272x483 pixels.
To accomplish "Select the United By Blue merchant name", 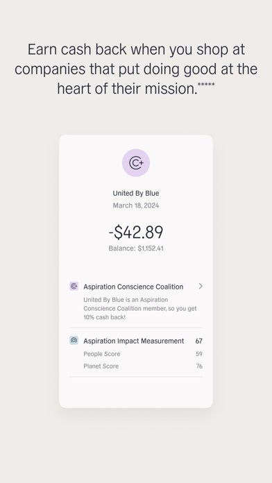I will coord(136,193).
